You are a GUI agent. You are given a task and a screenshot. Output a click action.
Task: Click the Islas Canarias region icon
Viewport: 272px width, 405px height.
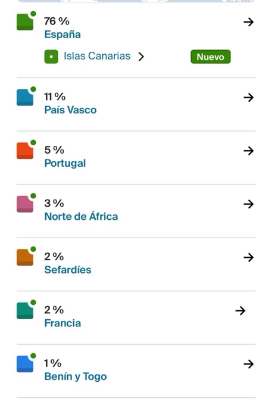pos(51,57)
